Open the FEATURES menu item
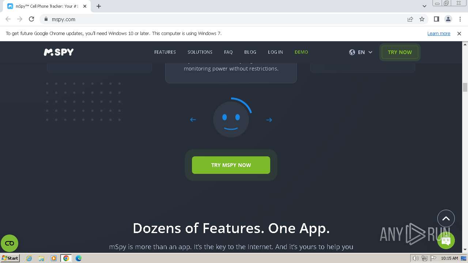The width and height of the screenshot is (468, 263). (165, 52)
